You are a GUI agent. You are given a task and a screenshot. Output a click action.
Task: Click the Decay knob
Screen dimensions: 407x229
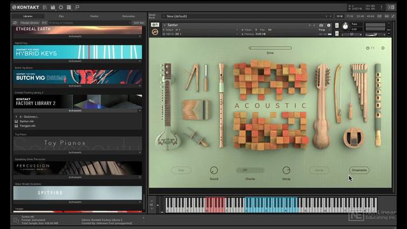click(x=286, y=170)
